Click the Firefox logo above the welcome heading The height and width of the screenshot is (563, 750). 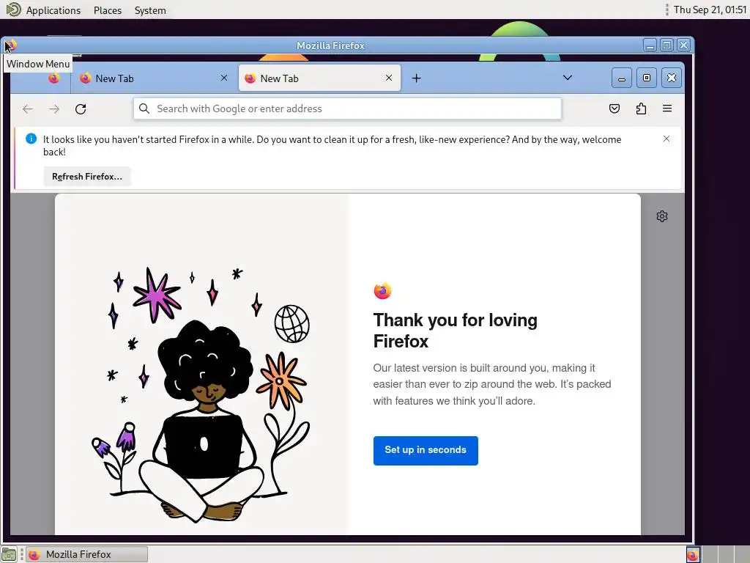(x=382, y=290)
